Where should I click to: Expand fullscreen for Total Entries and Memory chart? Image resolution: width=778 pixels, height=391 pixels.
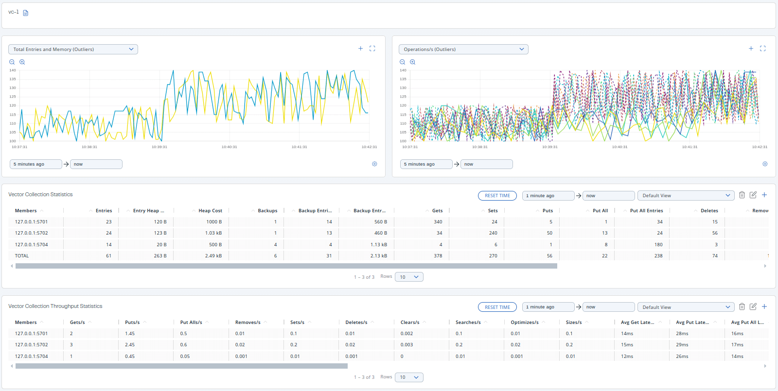(x=372, y=49)
